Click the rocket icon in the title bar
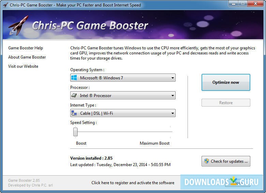266x193 pixels. pyautogui.click(x=5, y=5)
